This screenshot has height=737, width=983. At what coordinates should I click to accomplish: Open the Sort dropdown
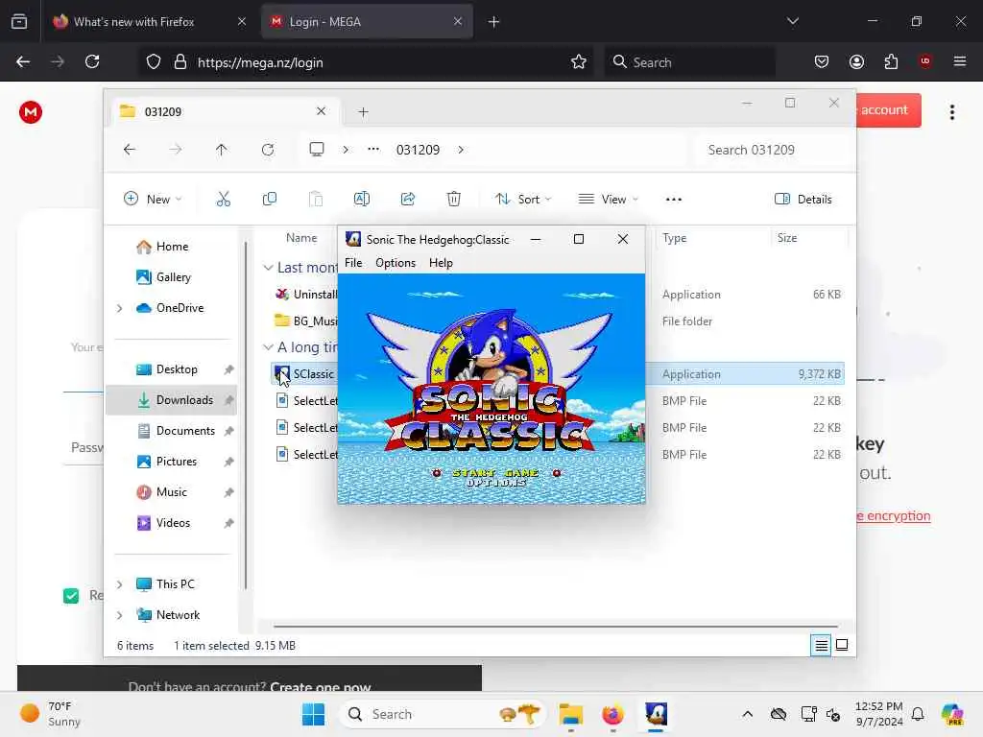point(523,200)
